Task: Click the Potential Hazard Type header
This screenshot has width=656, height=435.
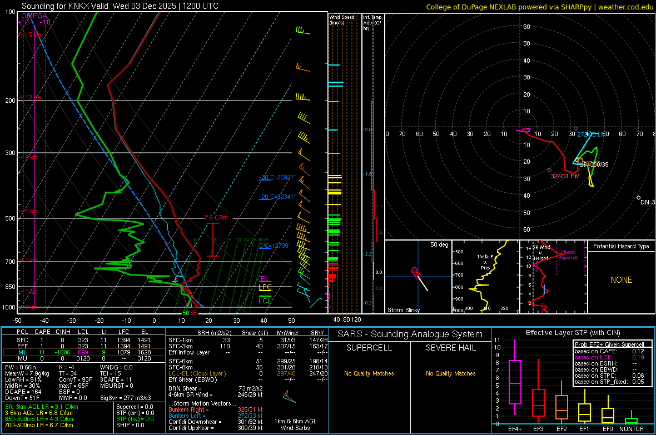Action: click(x=621, y=246)
